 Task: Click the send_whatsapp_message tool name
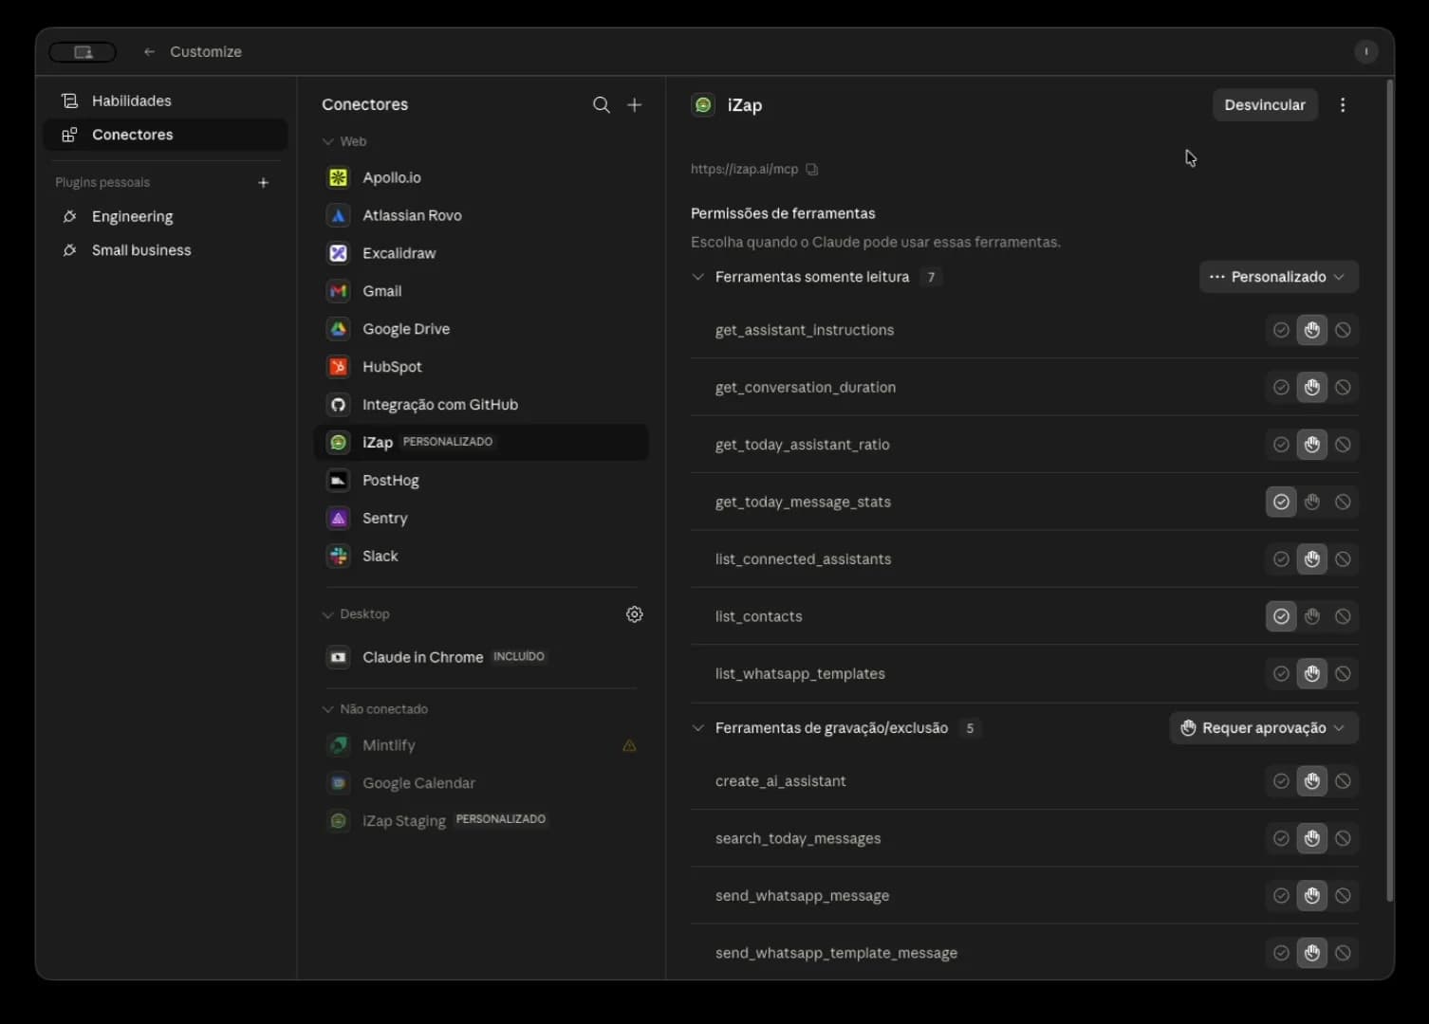point(803,896)
